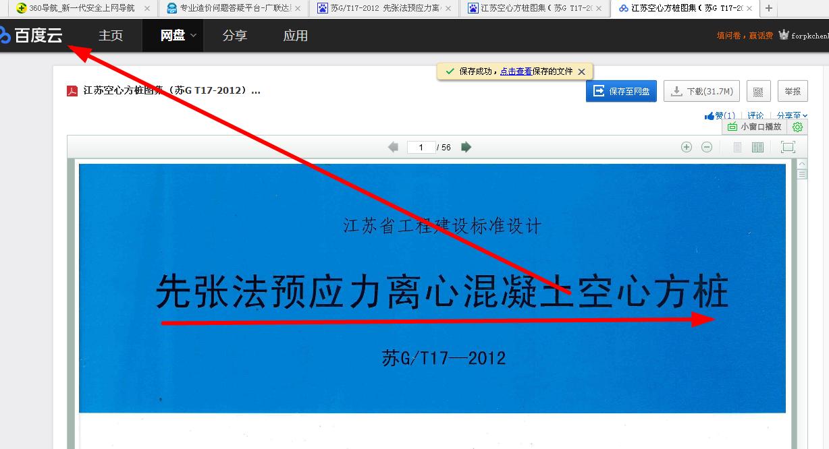Click the 填问卷,赢话费 link
Image resolution: width=829 pixels, height=449 pixels.
pyautogui.click(x=745, y=36)
